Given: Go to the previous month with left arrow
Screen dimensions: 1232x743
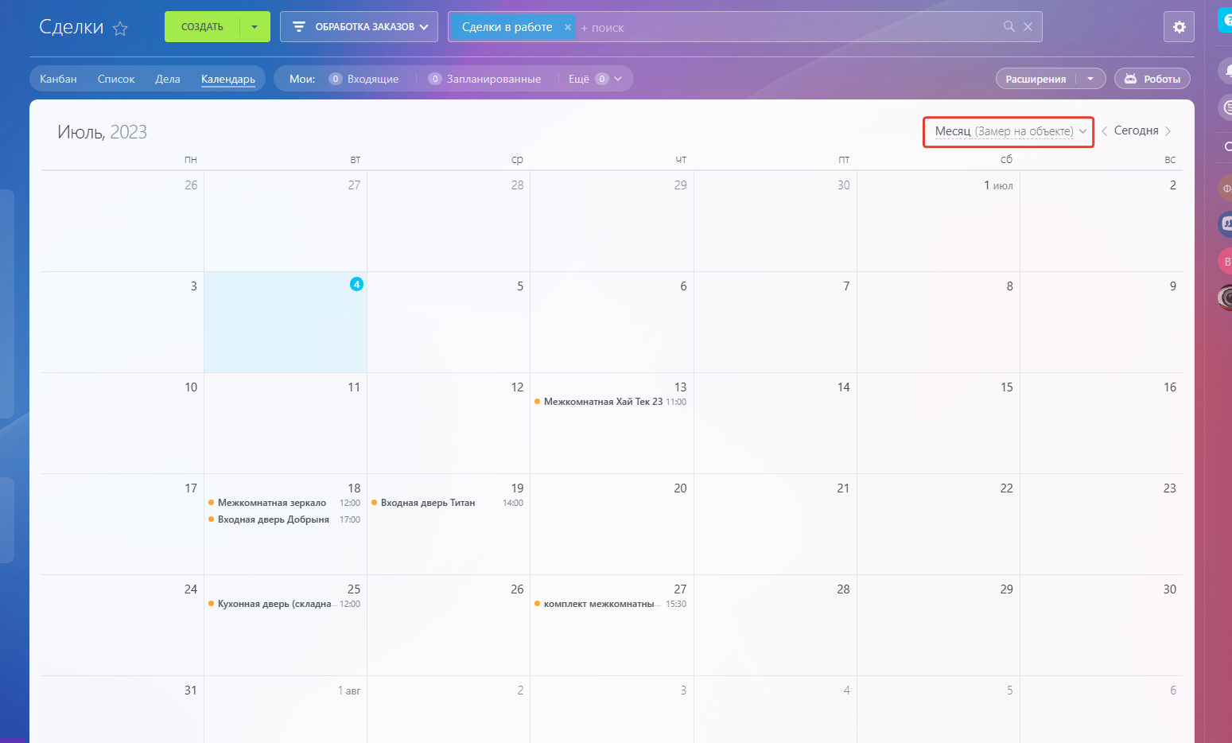Looking at the screenshot, I should (x=1104, y=131).
